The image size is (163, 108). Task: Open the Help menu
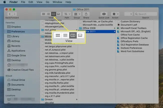pyautogui.click(x=68, y=2)
